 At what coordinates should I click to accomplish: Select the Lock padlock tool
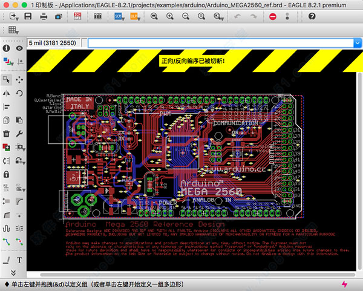6,174
